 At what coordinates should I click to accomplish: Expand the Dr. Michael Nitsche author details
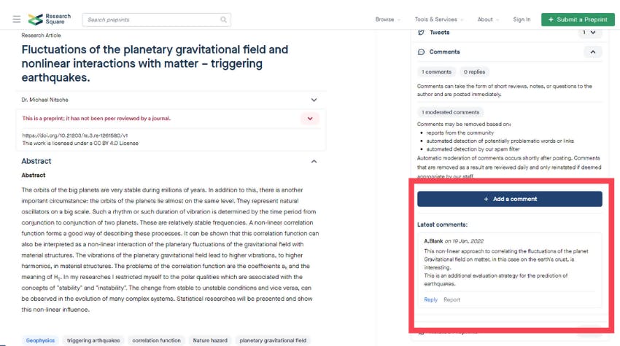[x=314, y=100]
